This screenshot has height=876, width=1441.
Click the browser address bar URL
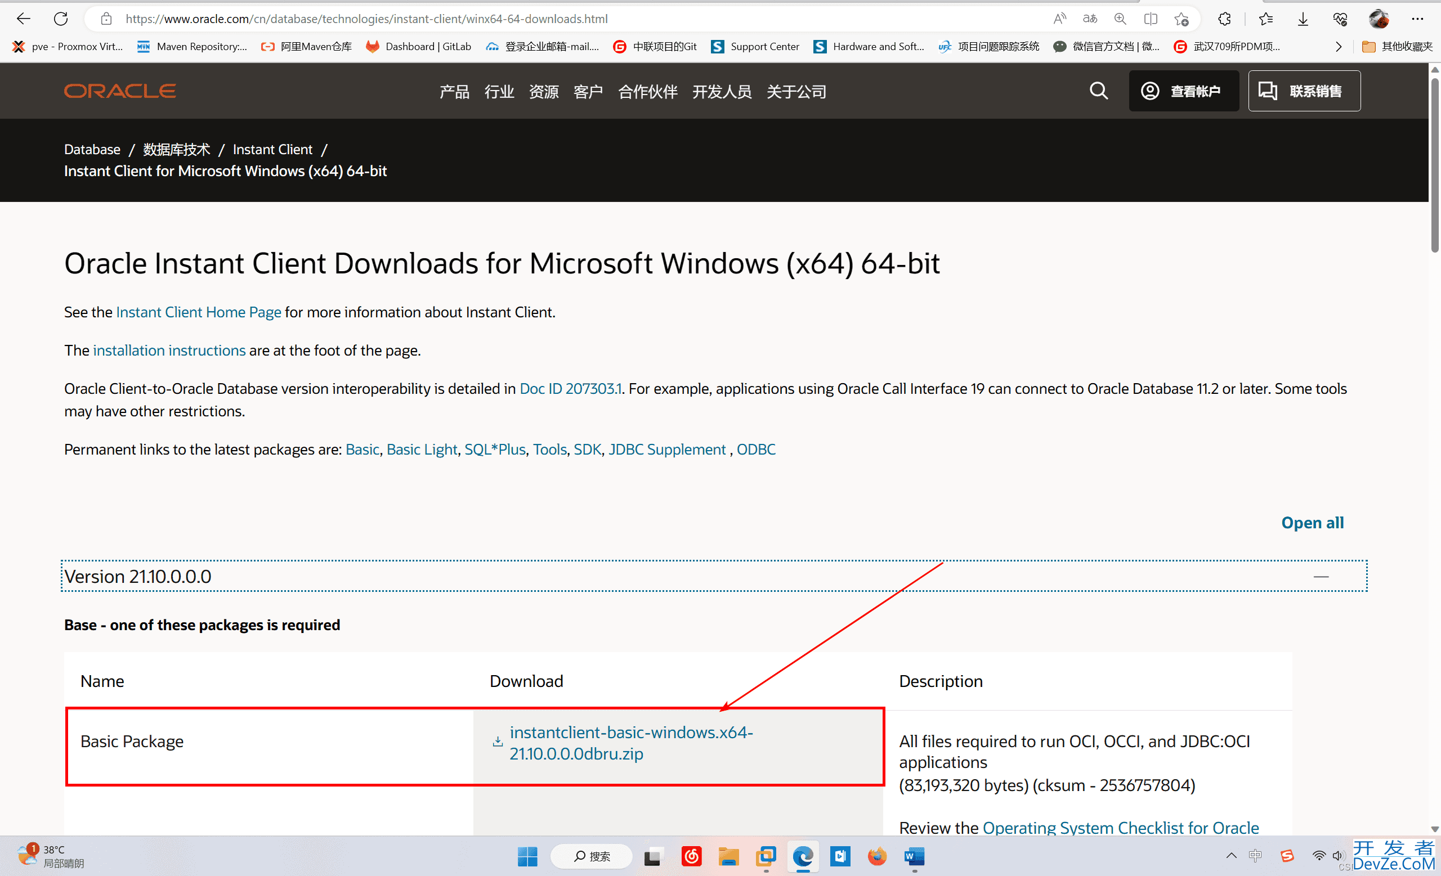tap(366, 19)
